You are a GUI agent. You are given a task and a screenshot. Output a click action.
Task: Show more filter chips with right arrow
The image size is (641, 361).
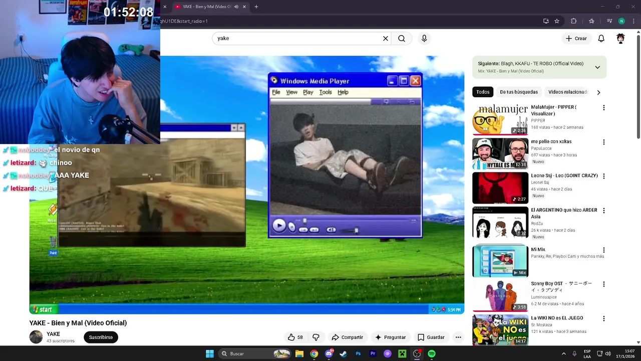tap(598, 92)
